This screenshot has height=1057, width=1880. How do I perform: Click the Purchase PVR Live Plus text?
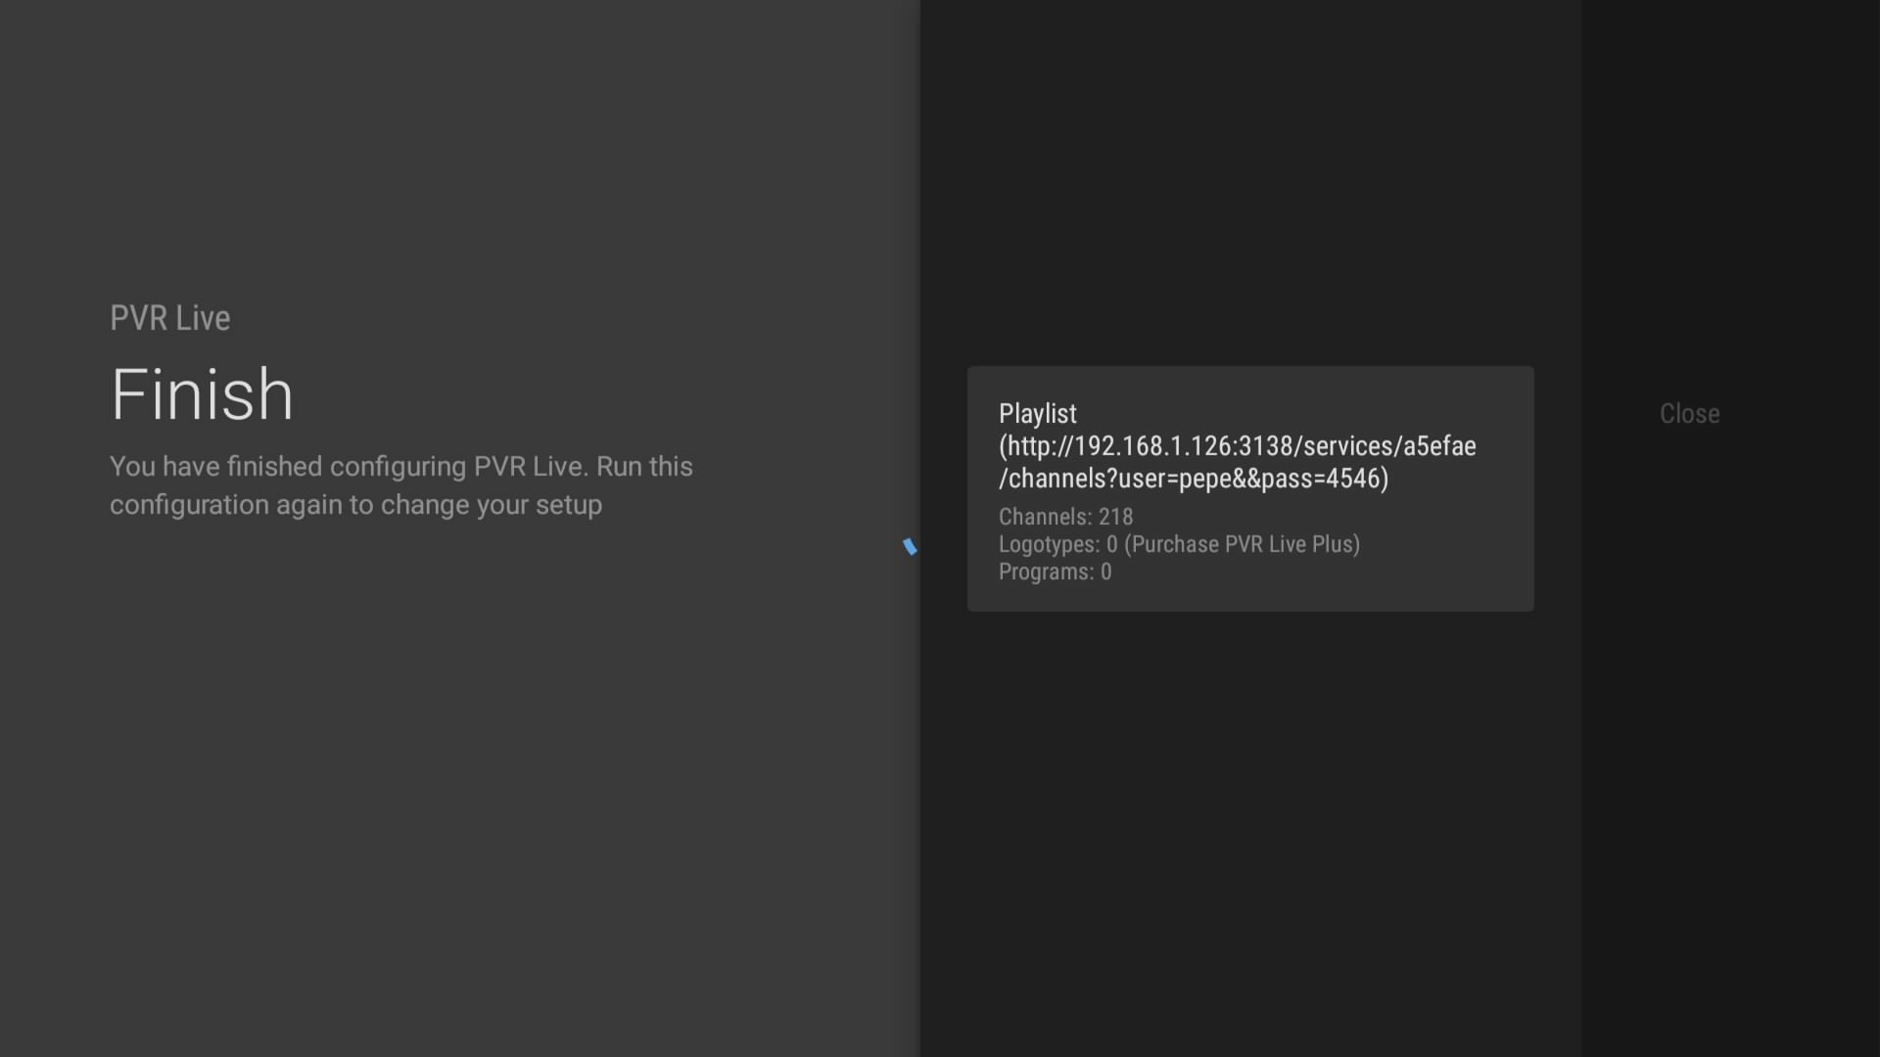click(x=1242, y=544)
